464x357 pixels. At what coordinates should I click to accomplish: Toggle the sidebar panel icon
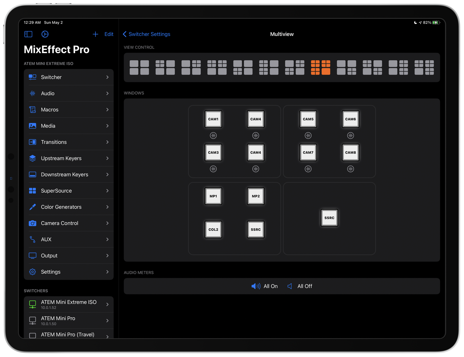(28, 34)
